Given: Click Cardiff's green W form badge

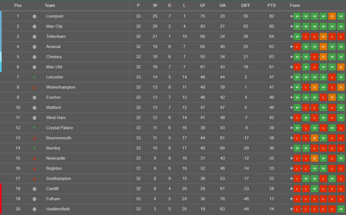Looking at the screenshot, I should [x=315, y=189].
